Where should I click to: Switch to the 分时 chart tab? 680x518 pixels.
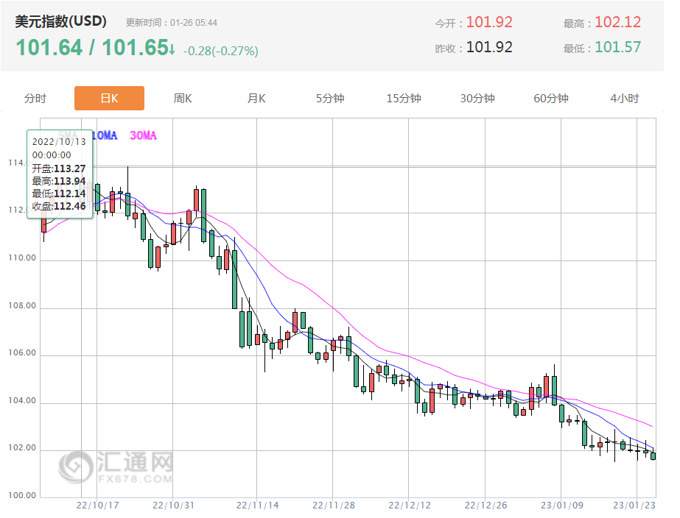coord(35,99)
